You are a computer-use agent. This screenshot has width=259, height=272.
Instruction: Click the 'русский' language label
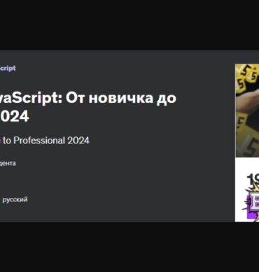[15, 199]
